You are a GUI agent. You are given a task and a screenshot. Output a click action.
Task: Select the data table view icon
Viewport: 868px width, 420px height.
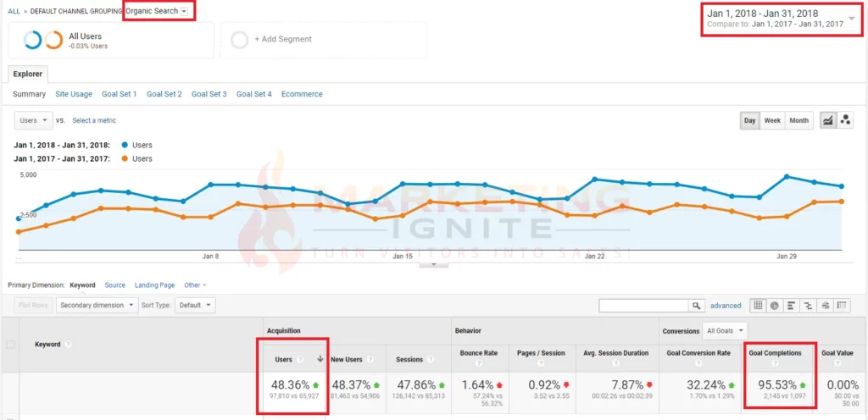tap(758, 305)
